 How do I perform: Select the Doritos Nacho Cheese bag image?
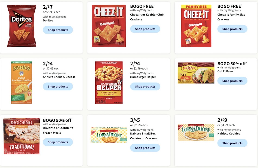coord(21,25)
